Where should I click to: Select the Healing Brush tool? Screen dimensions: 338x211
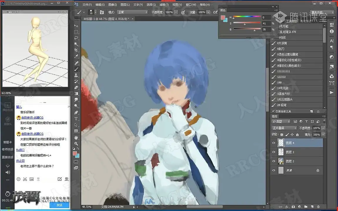point(76,63)
